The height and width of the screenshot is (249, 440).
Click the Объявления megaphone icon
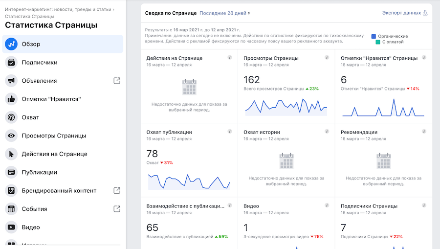click(x=11, y=81)
